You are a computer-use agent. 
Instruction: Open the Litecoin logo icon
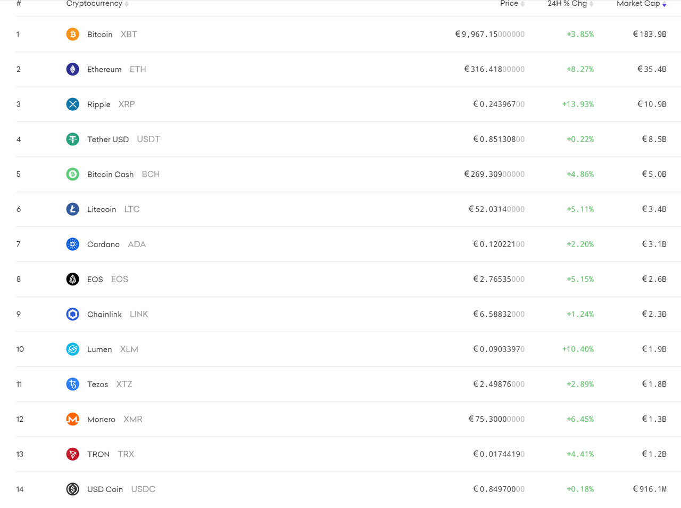click(73, 209)
